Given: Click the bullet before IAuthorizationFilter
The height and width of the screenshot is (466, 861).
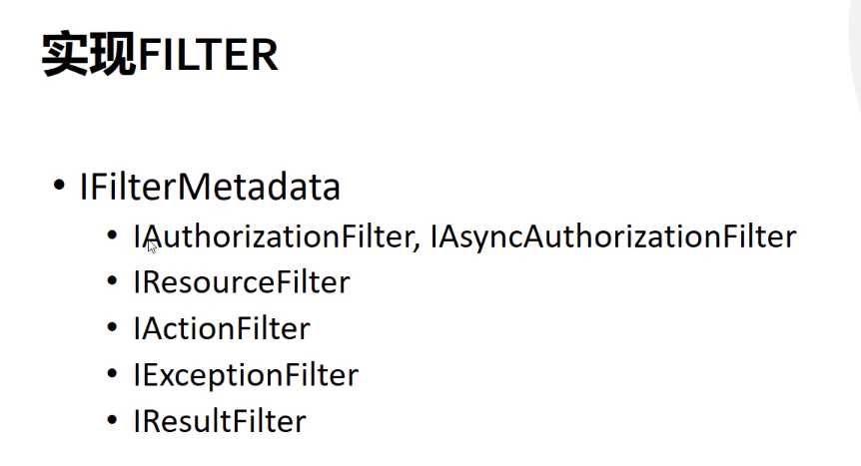Looking at the screenshot, I should (112, 234).
